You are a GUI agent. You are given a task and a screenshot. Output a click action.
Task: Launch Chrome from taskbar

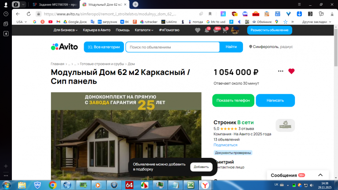53,185
